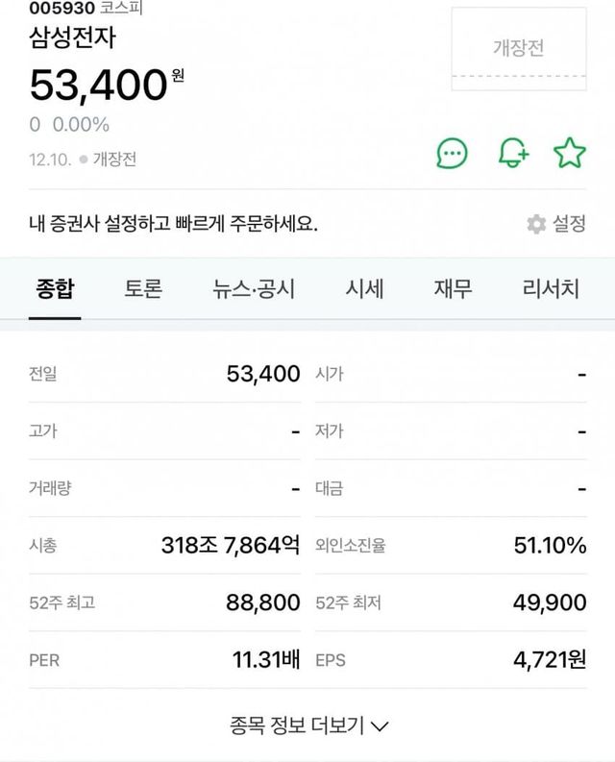Click the 삼성전자 stock name

click(72, 39)
